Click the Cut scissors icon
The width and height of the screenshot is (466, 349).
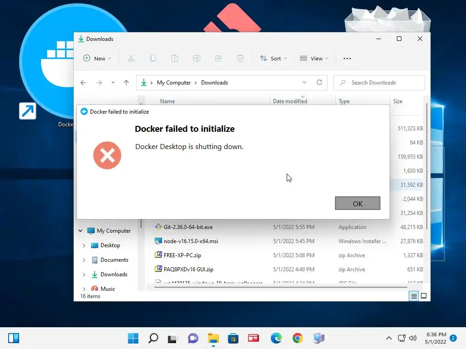pos(131,59)
